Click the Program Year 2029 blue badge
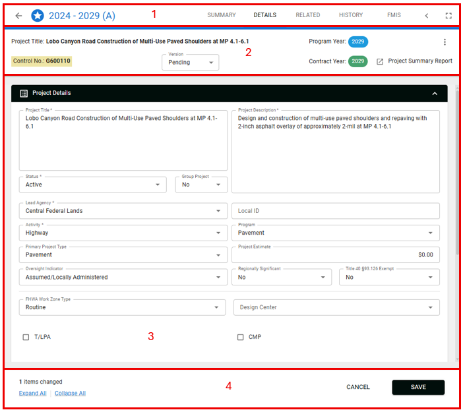This screenshot has width=463, height=412. click(358, 42)
